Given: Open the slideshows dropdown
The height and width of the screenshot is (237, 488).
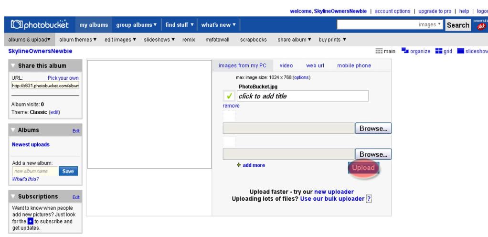Looking at the screenshot, I should click(x=159, y=40).
